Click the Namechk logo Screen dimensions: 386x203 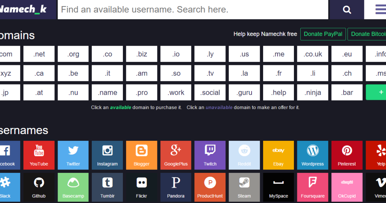tap(24, 9)
